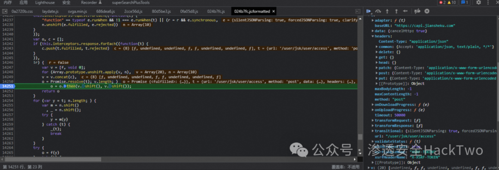Expand the transitional property

(373, 131)
